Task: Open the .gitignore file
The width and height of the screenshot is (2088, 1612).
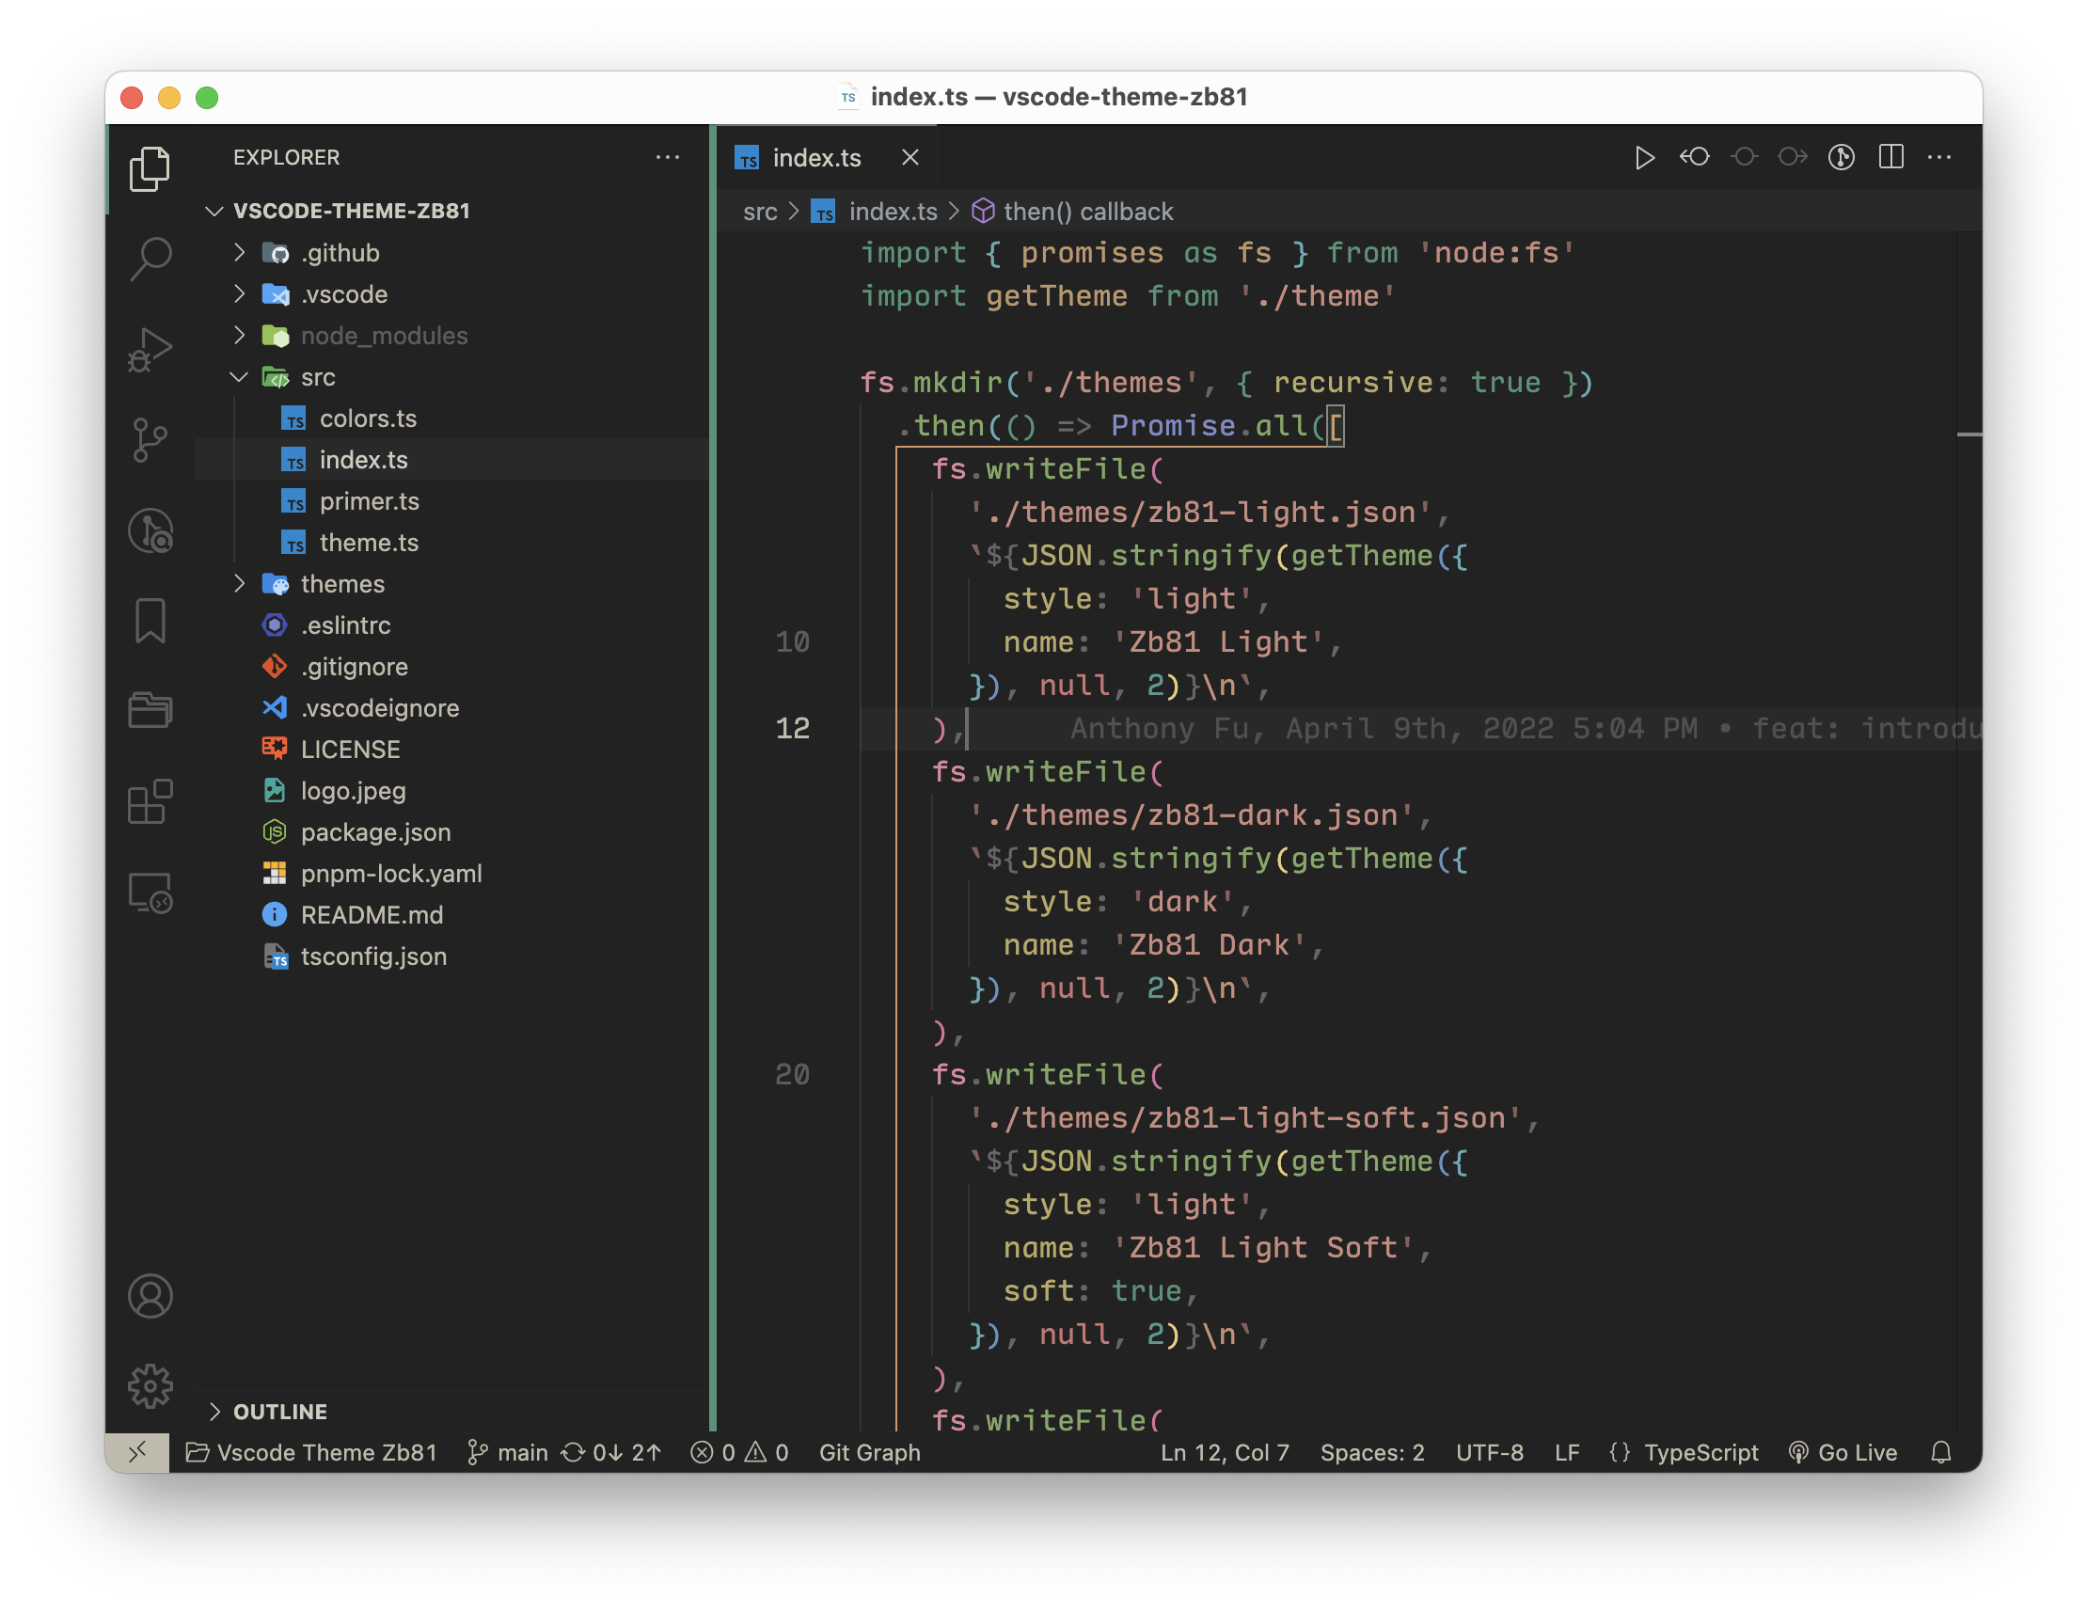Action: click(x=452, y=668)
